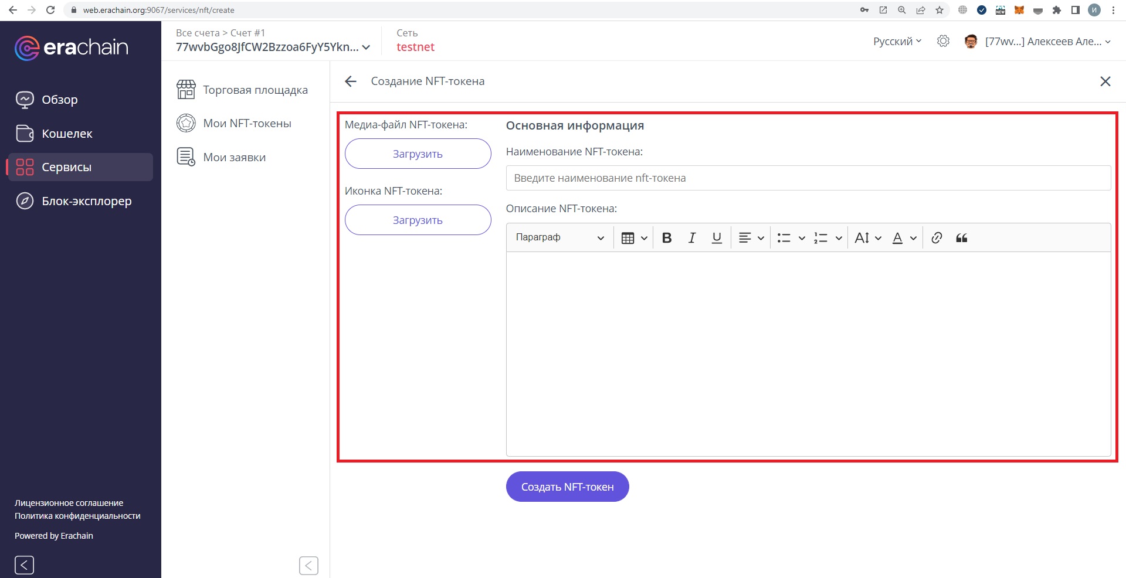Go to Торговая площадка section

(x=255, y=90)
